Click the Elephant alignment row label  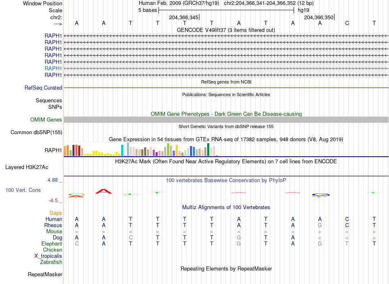[52, 244]
